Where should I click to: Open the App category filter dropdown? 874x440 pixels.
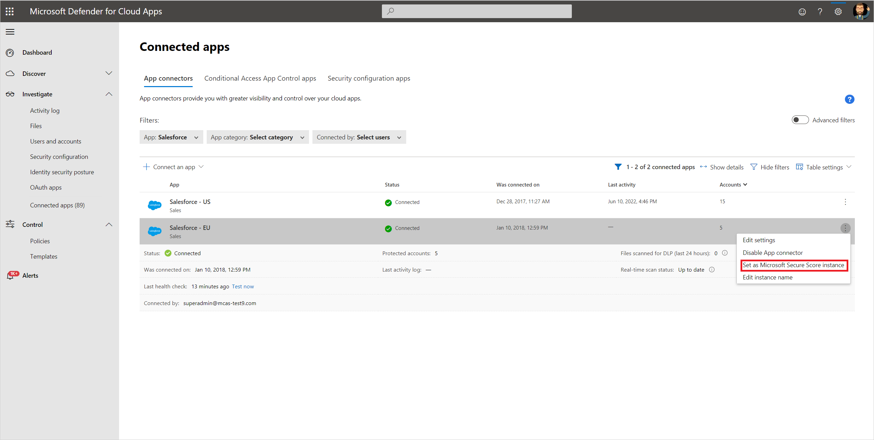tap(257, 137)
